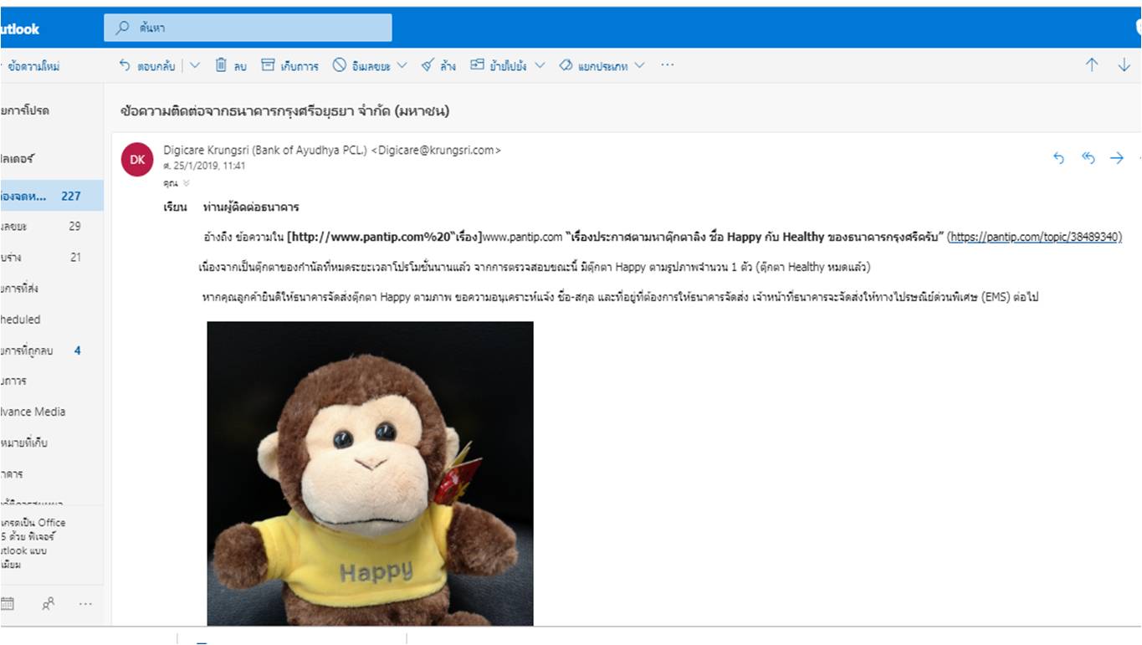The height and width of the screenshot is (645, 1142).
Task: Open the drafts folder showing 21
Action: tap(52, 257)
